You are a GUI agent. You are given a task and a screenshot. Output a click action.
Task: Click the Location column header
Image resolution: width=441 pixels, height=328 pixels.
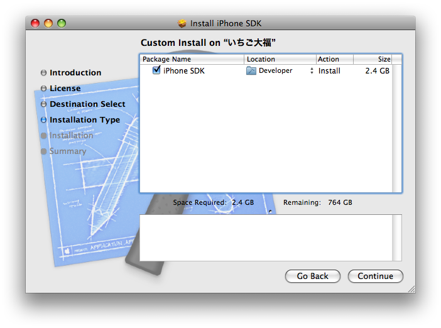coord(280,59)
